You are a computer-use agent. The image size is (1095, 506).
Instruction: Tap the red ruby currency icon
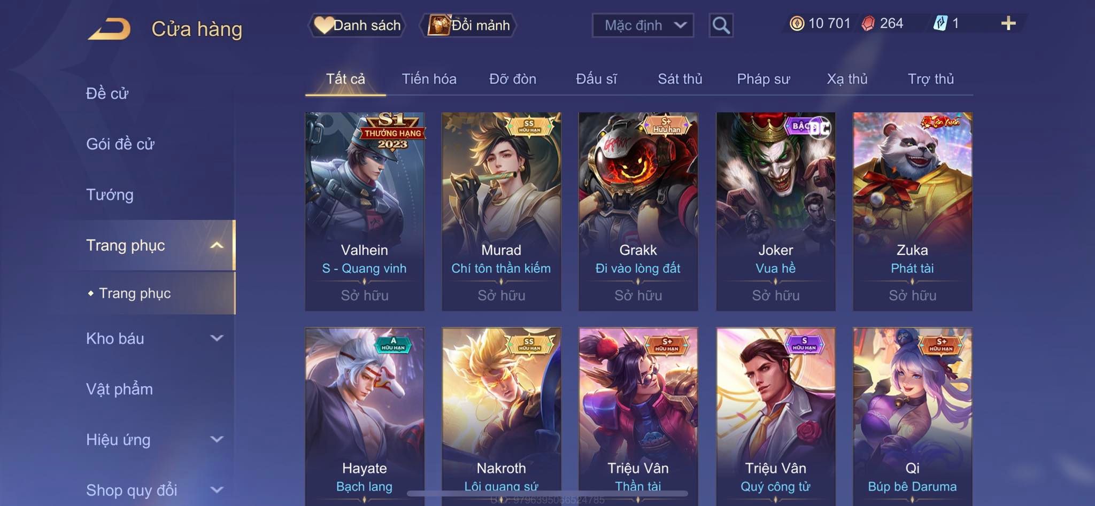868,24
